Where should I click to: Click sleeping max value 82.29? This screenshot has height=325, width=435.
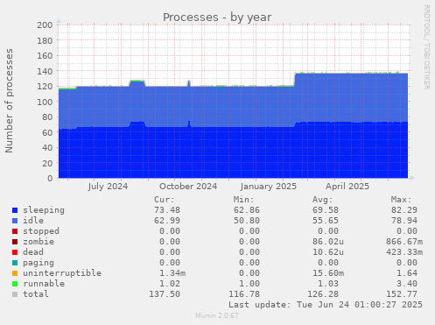[x=404, y=210]
